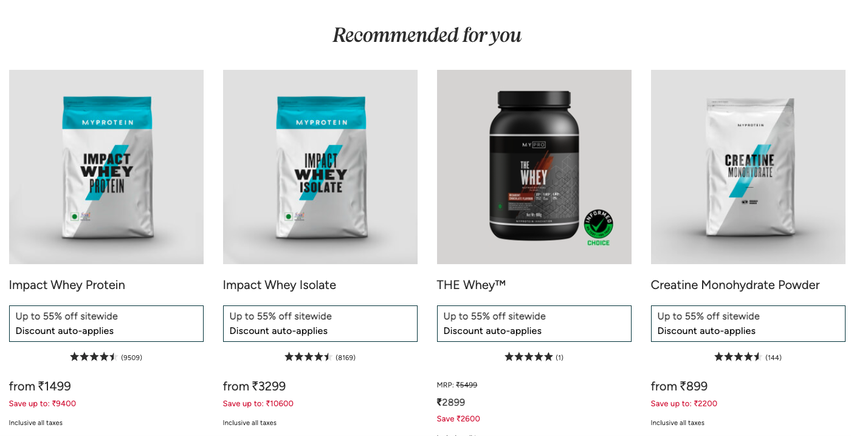Click the (9509) review count
Viewport: 851px width, 436px height.
(131, 358)
